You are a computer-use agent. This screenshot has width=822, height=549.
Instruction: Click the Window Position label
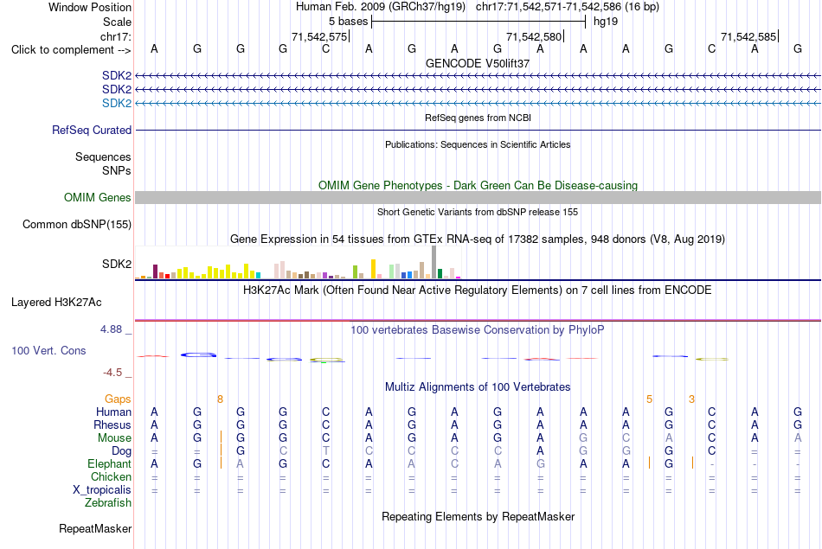(x=90, y=7)
